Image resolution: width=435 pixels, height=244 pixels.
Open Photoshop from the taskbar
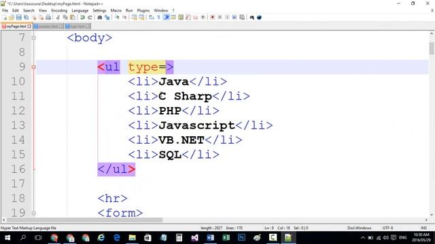click(241, 238)
